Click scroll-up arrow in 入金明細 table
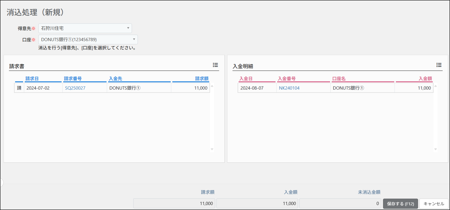This screenshot has height=210, width=450. point(435,86)
